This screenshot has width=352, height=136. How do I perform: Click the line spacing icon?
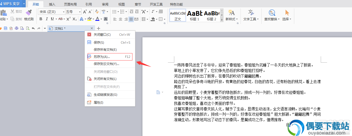coord(143,19)
